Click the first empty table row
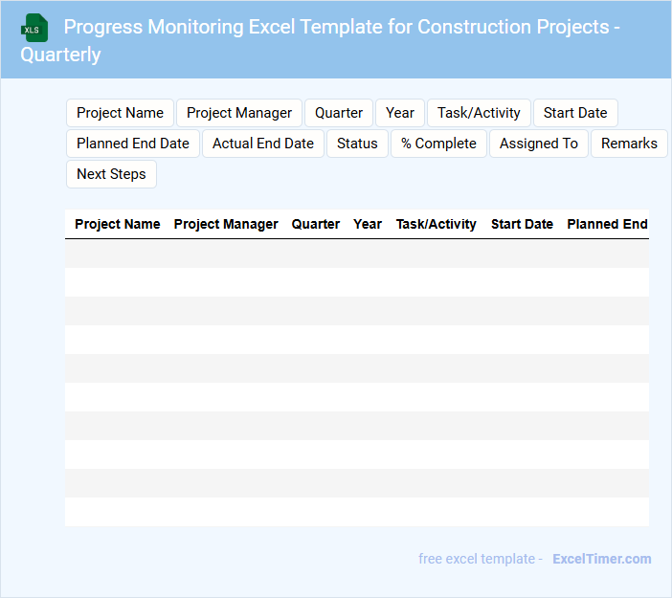The height and width of the screenshot is (598, 672). (356, 254)
